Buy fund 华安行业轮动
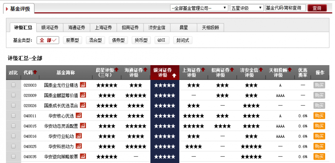The width and height of the screenshot is (335, 163). (319, 136)
